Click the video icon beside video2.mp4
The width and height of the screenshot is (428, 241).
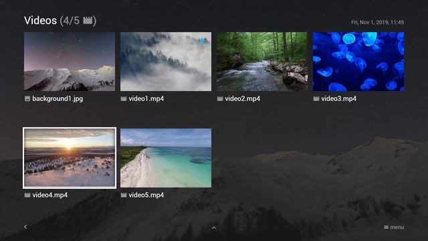(x=220, y=98)
